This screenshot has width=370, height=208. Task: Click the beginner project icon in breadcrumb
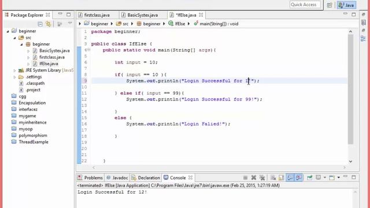[x=87, y=23]
